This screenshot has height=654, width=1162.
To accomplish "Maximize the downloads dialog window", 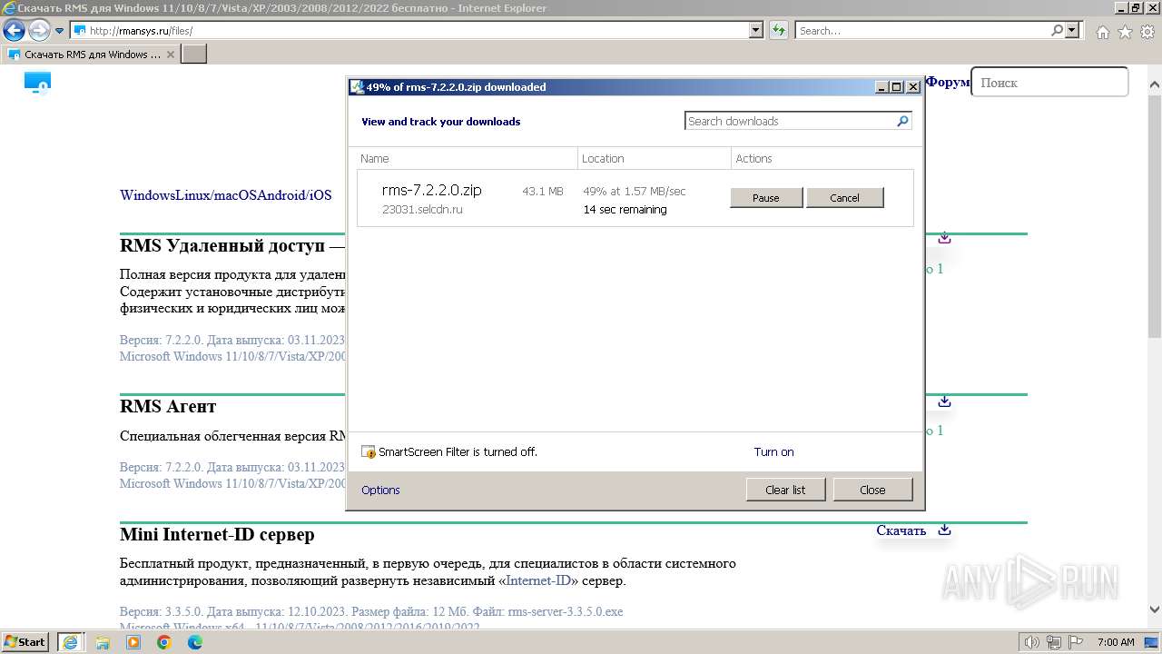I will 897,87.
